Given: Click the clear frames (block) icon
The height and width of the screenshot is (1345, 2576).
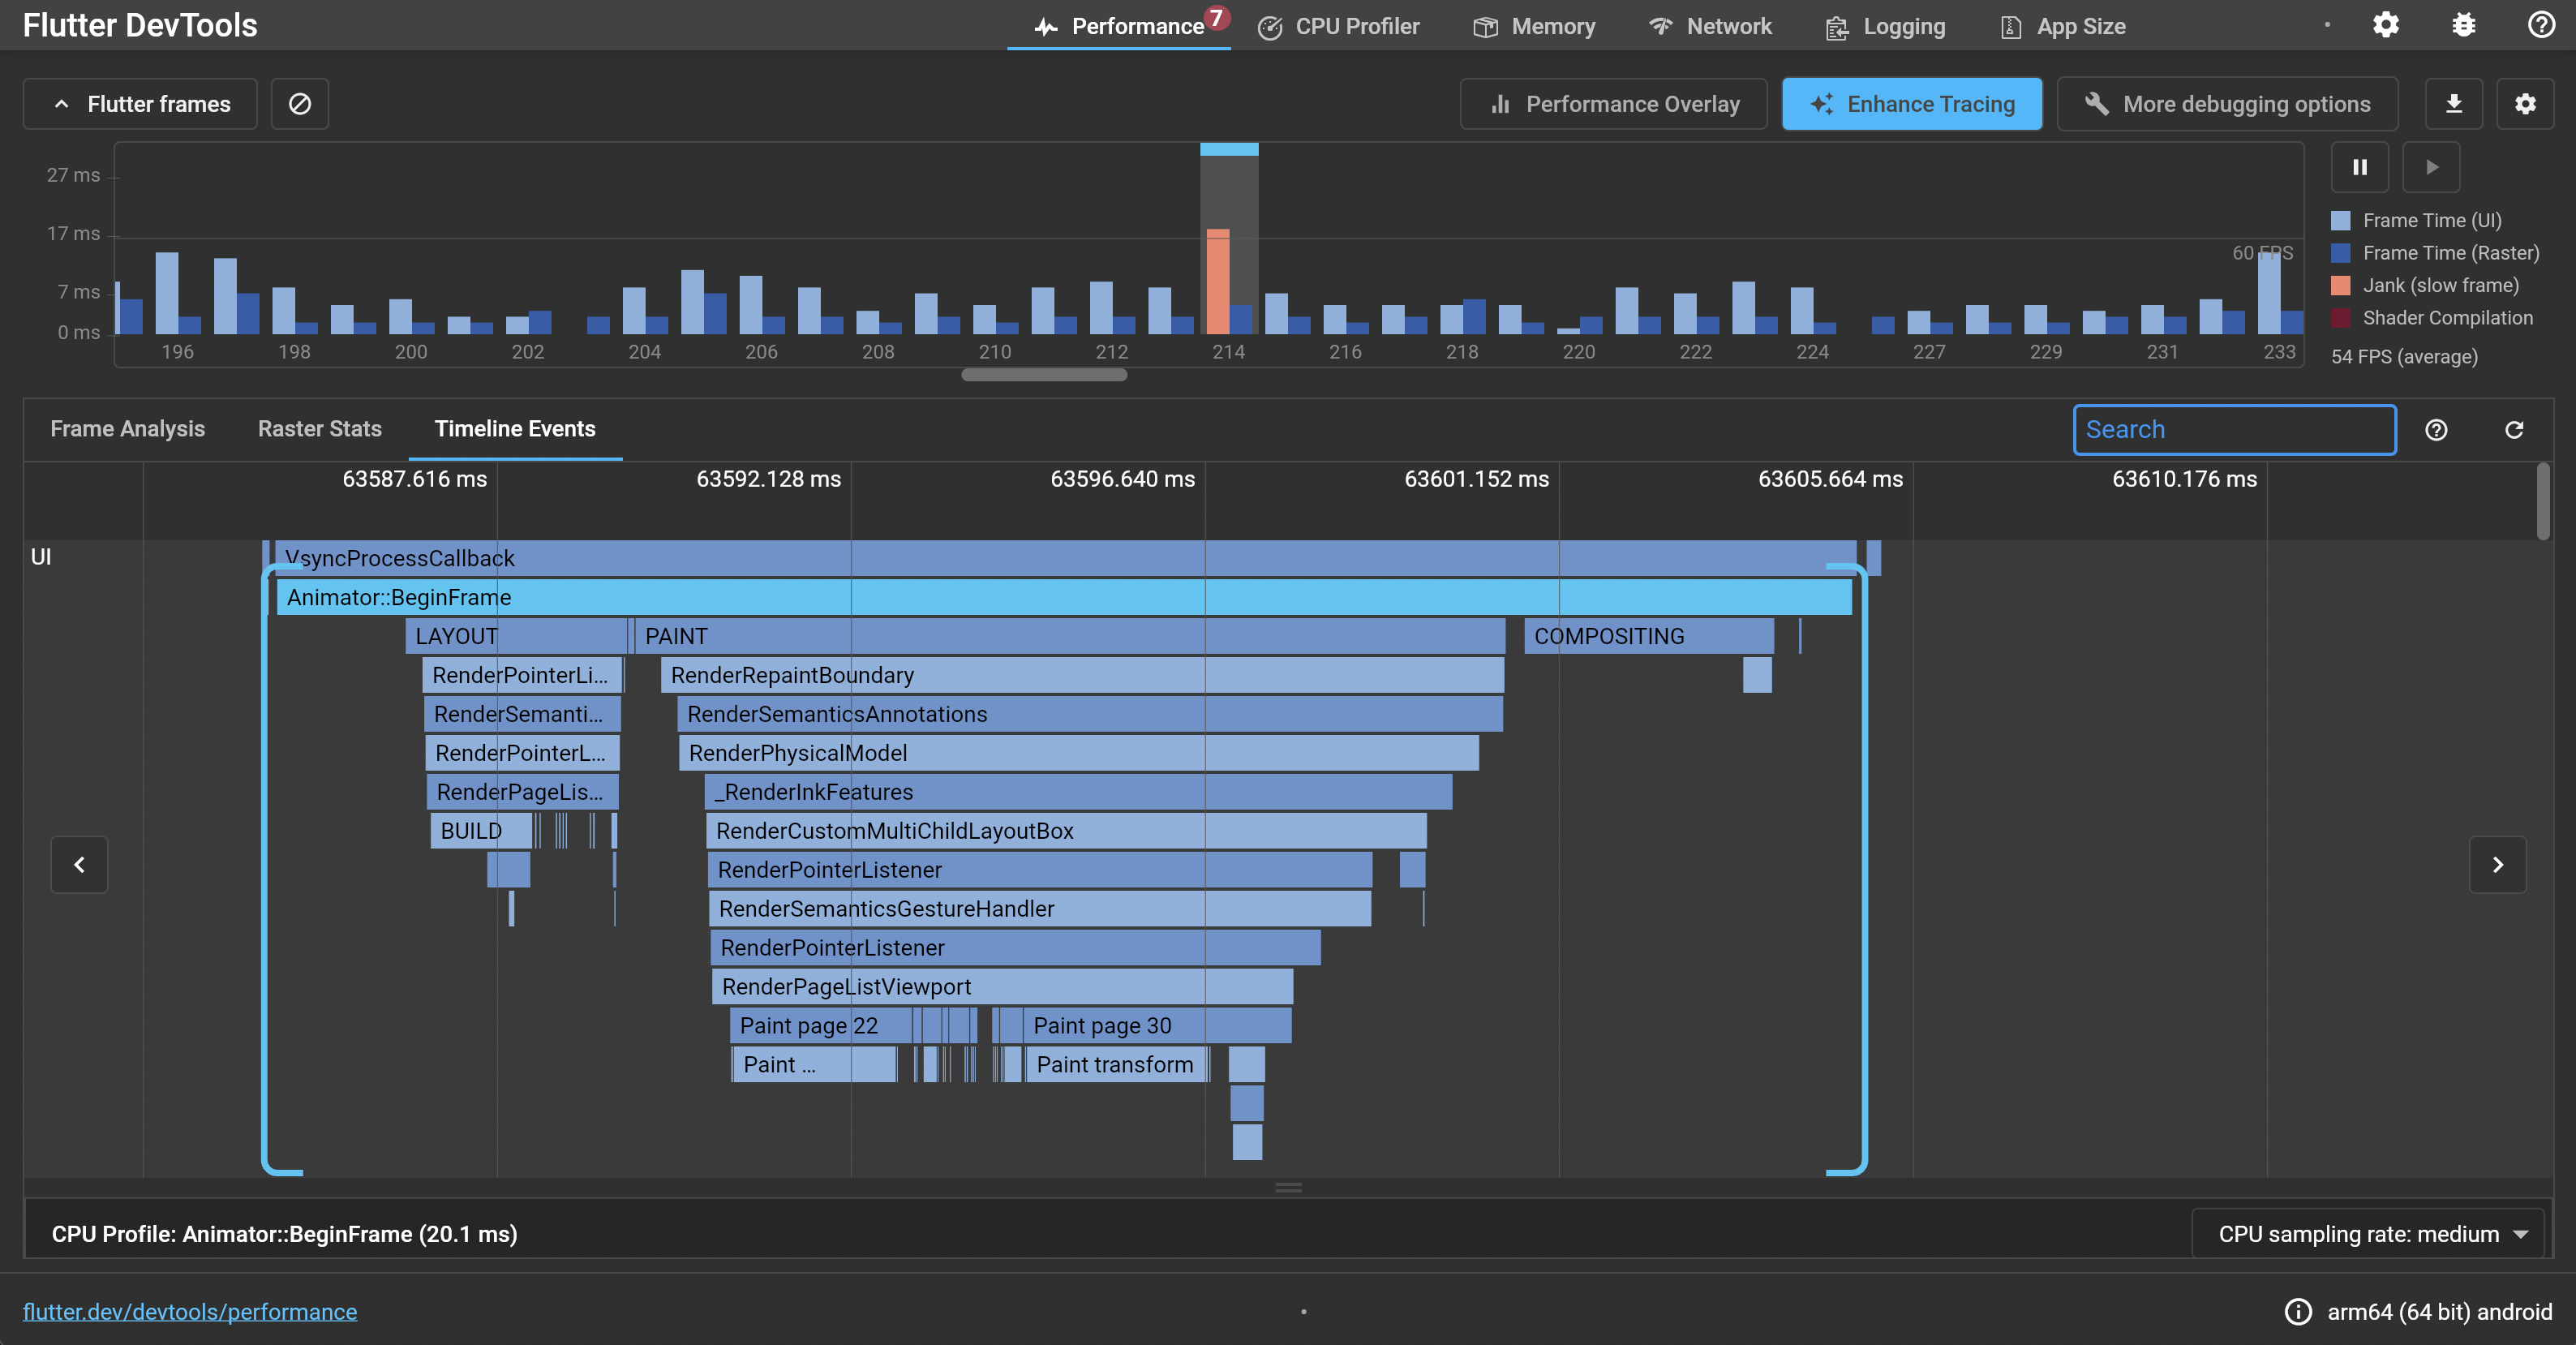Looking at the screenshot, I should tap(300, 104).
